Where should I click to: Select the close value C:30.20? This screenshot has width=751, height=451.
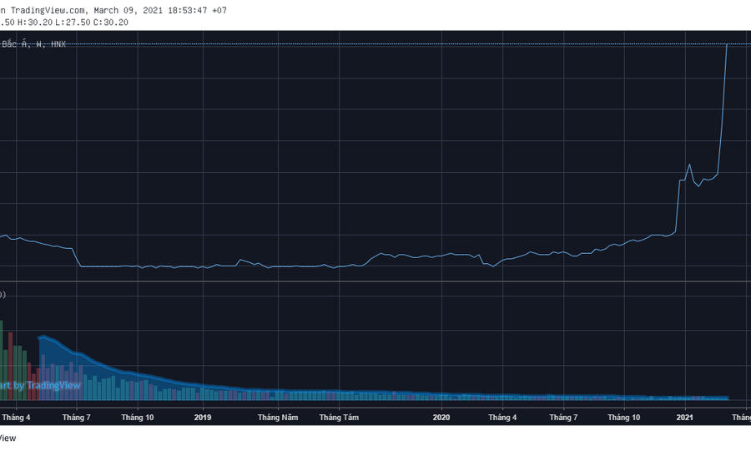point(111,22)
